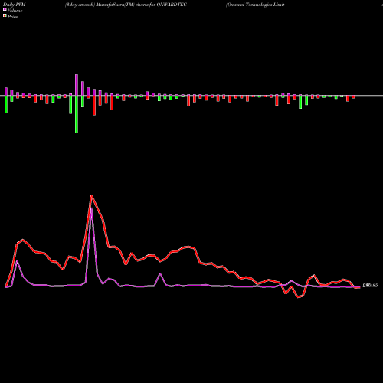Screen dimensions: 383x383
Task: Click the tallest magenta volume bar
Action: pos(77,85)
